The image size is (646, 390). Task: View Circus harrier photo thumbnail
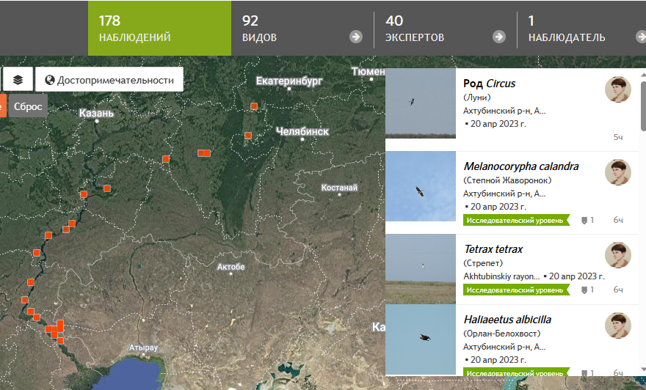coord(421,103)
